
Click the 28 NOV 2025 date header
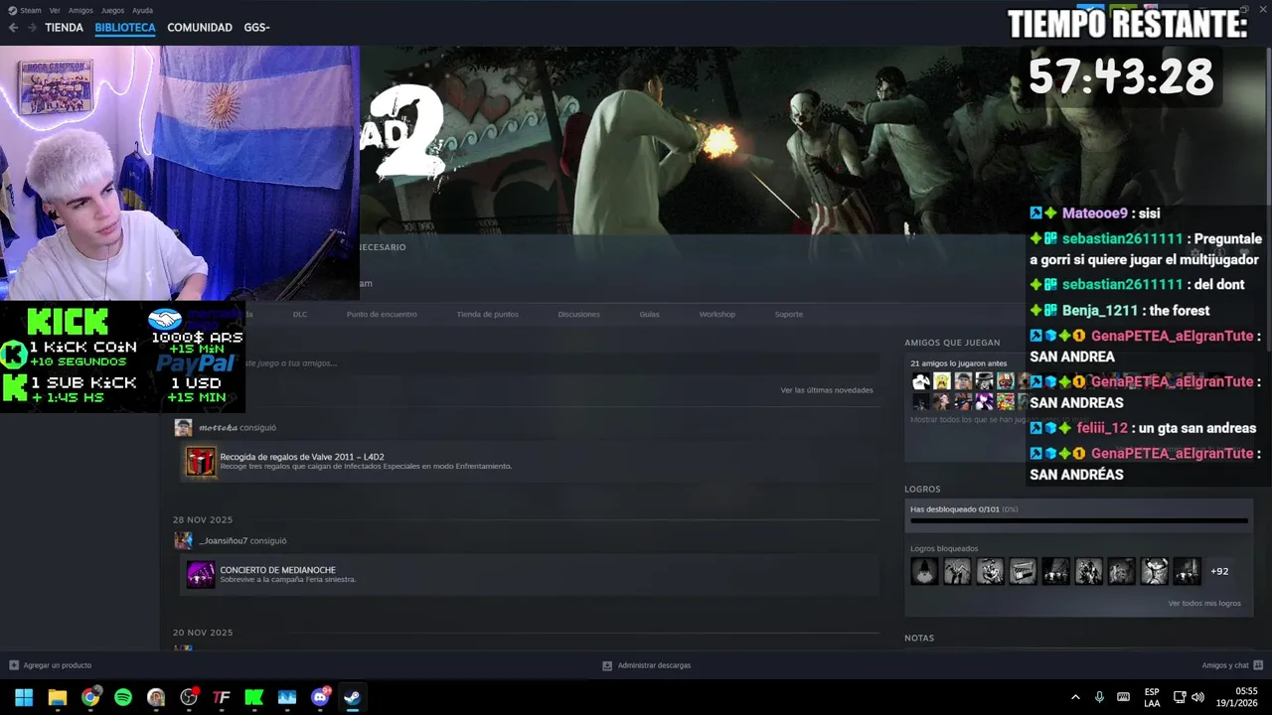(x=203, y=519)
